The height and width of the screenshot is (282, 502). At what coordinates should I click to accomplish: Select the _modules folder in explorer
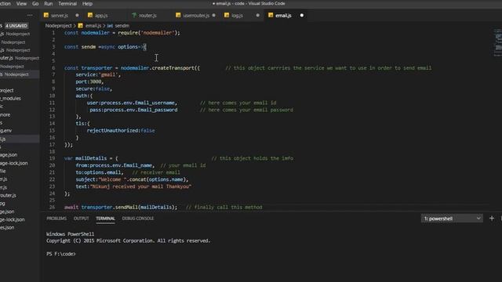tap(10, 99)
